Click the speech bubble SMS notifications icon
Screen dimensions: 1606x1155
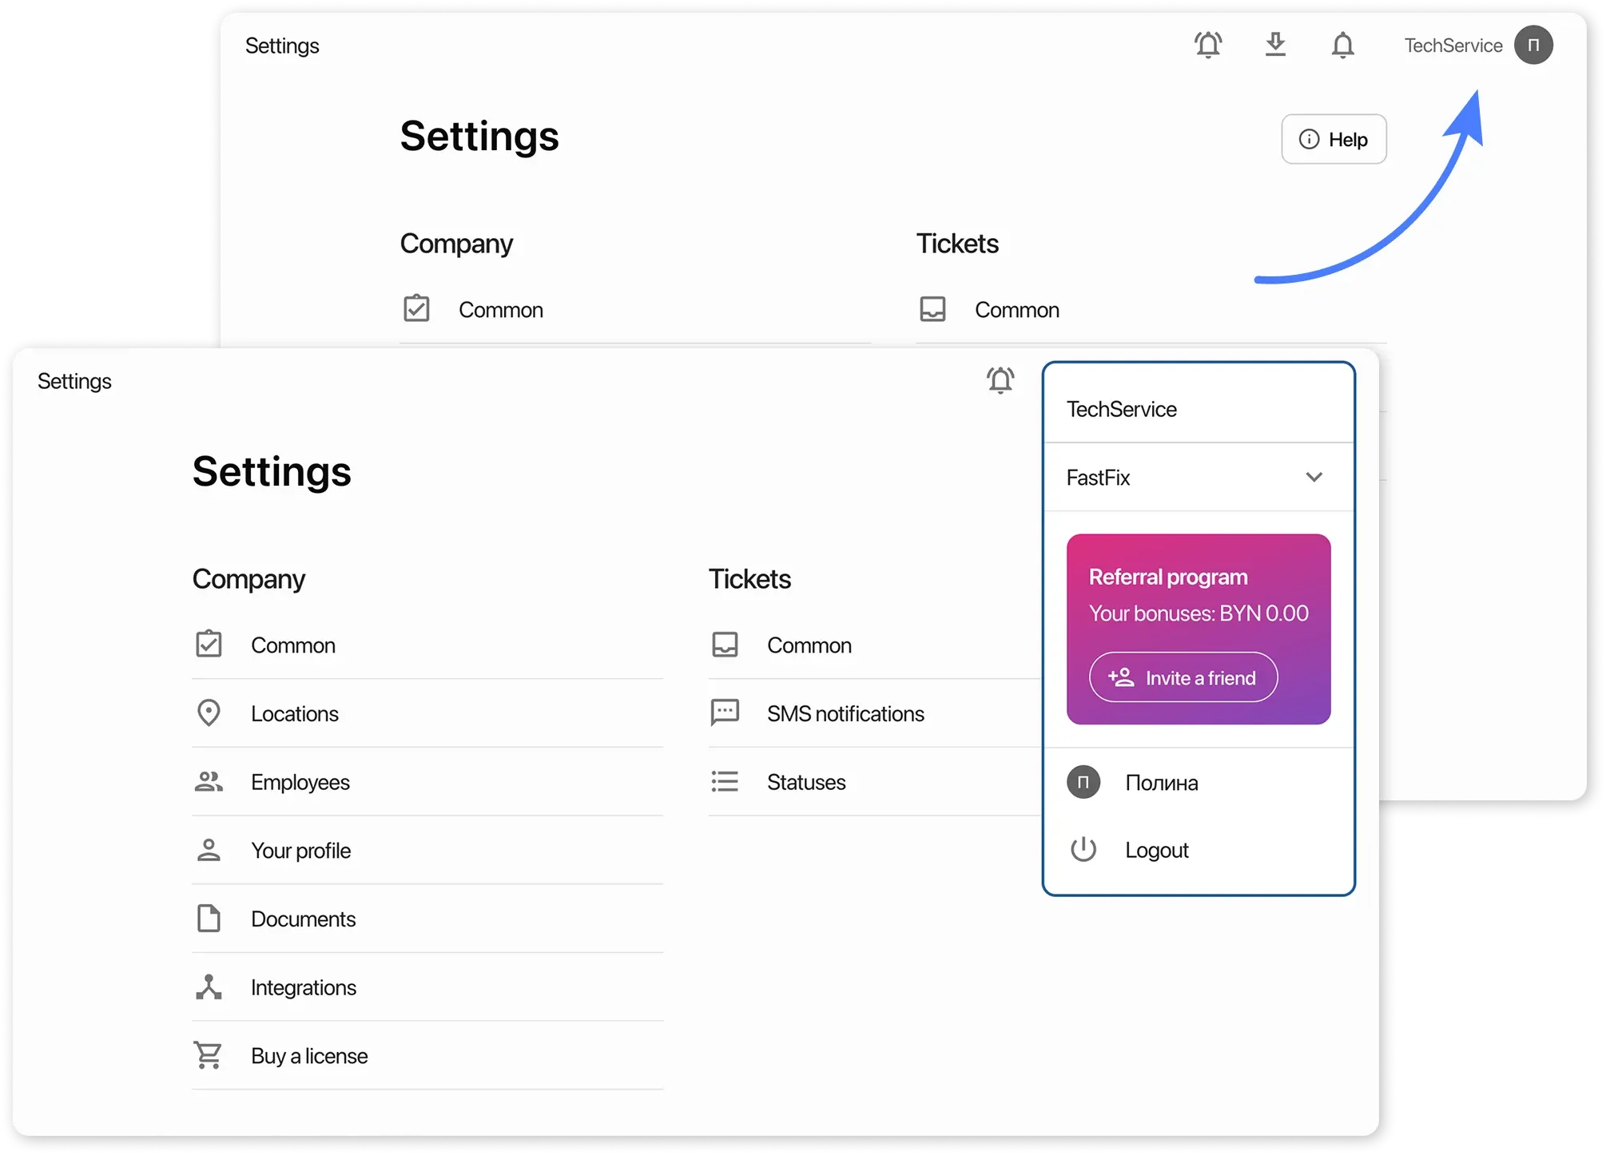[x=725, y=712]
